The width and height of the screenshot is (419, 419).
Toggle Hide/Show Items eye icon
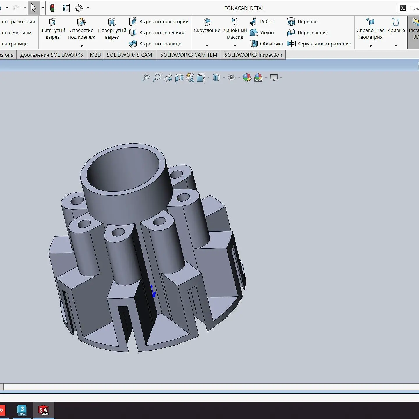coord(232,78)
